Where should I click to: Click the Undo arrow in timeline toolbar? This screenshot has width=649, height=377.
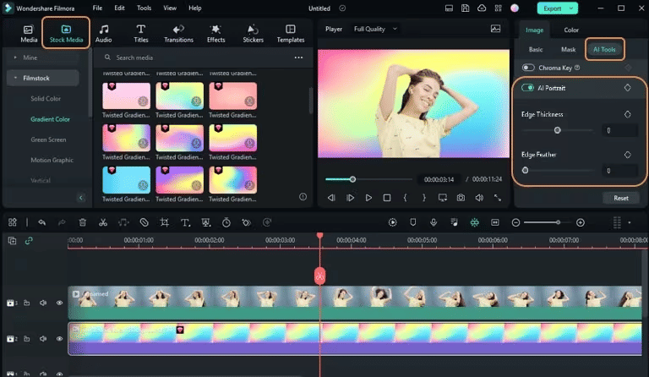[x=41, y=222]
